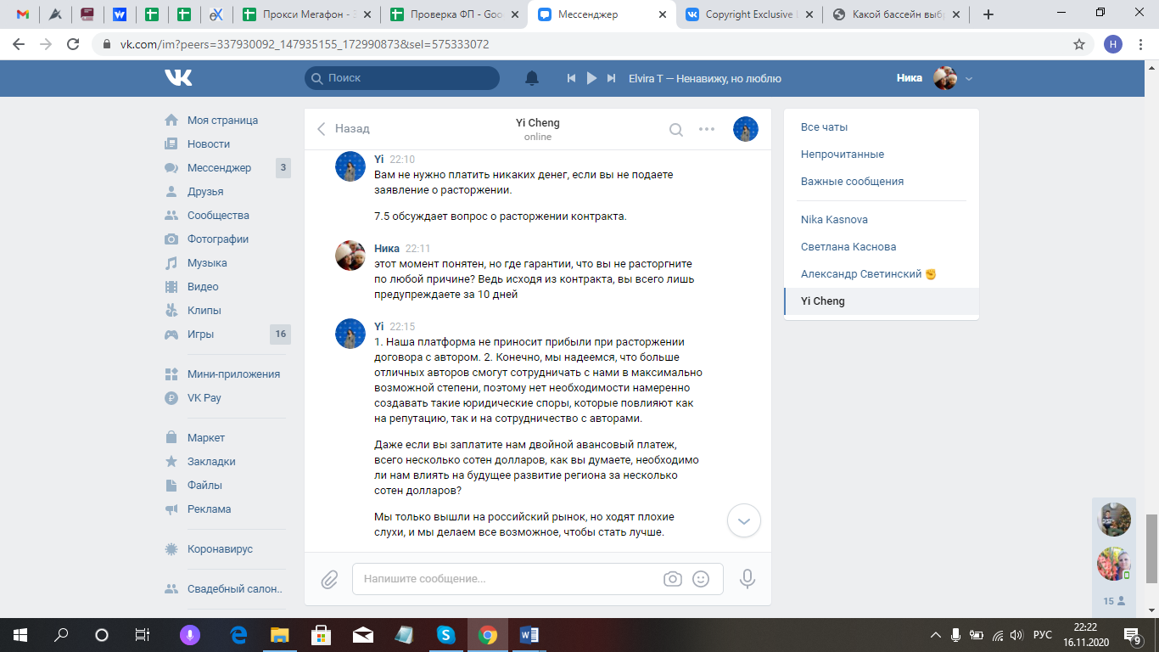The height and width of the screenshot is (652, 1159).
Task: Click the VK logo in header
Action: tap(178, 78)
